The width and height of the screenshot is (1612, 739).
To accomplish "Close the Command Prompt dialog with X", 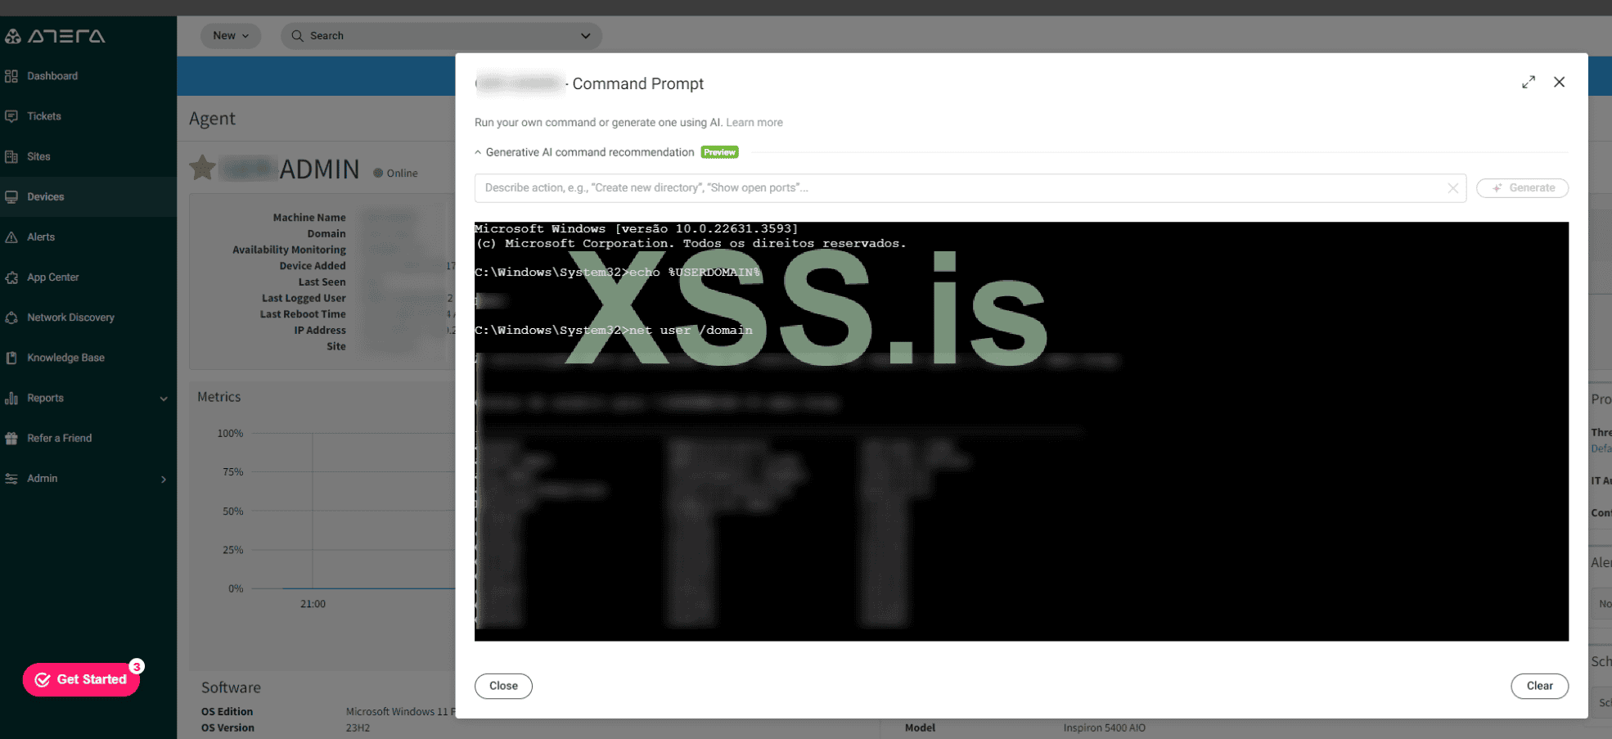I will [1560, 82].
